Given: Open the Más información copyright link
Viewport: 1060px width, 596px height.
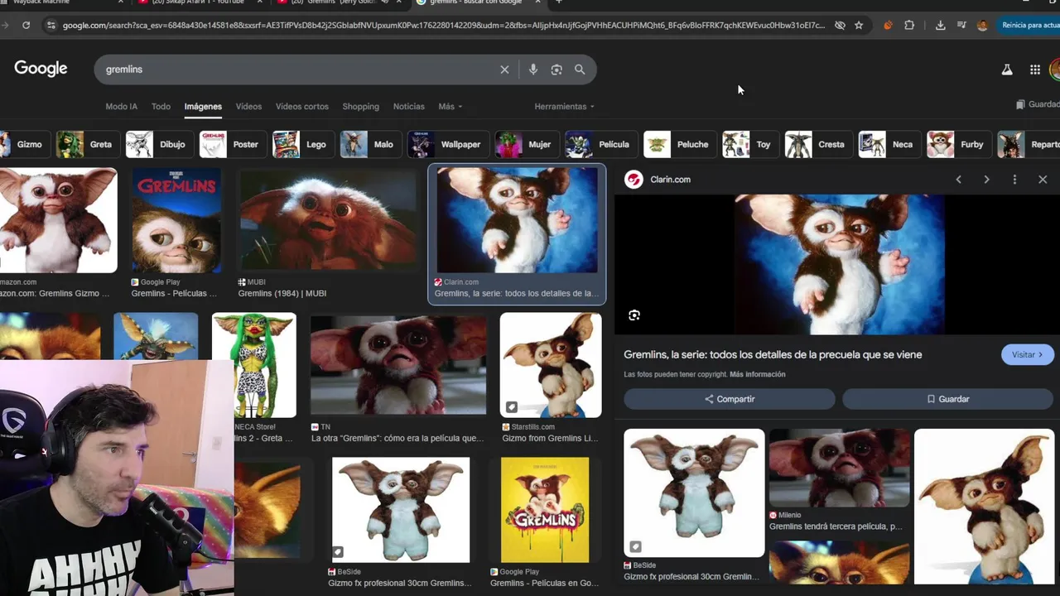Looking at the screenshot, I should (x=758, y=374).
